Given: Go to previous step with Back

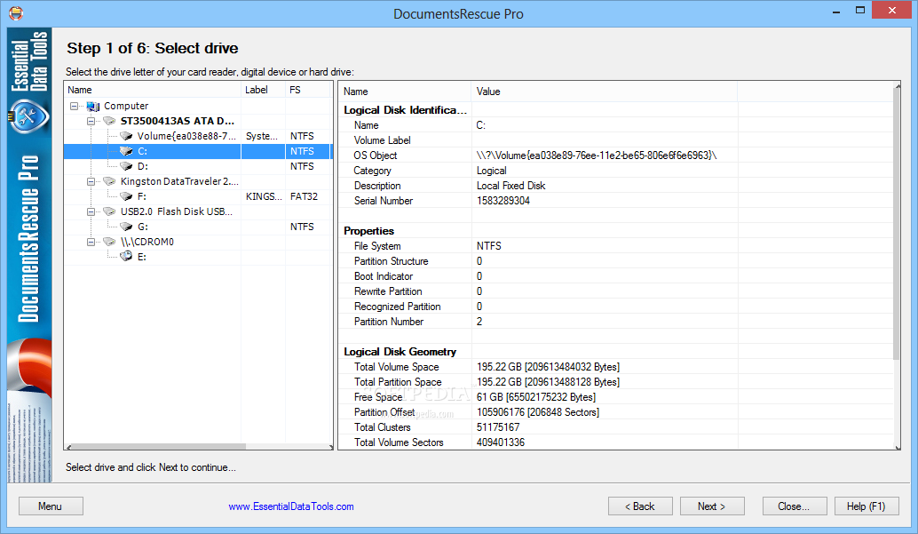Looking at the screenshot, I should click(x=640, y=506).
